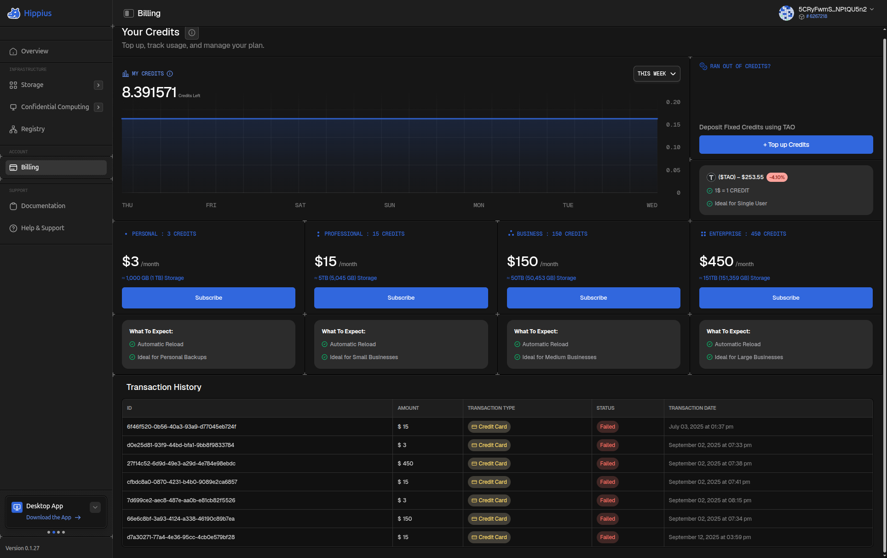Click the + Top up Credits button

click(786, 145)
